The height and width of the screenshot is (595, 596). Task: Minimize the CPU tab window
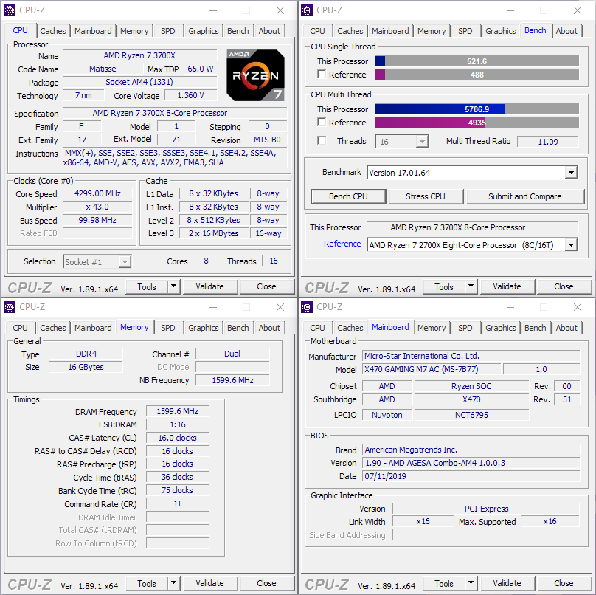(213, 10)
